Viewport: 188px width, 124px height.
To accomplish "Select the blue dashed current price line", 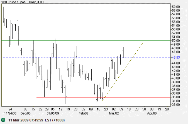I will click(x=87, y=57).
